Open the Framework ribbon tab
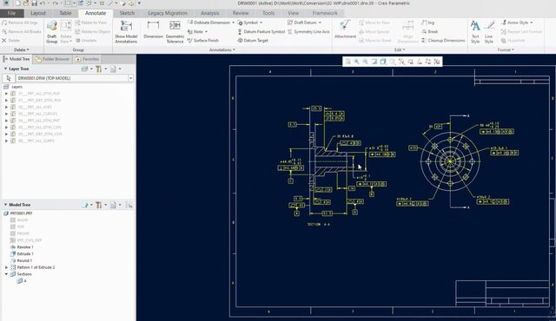The width and height of the screenshot is (556, 321). click(x=325, y=13)
